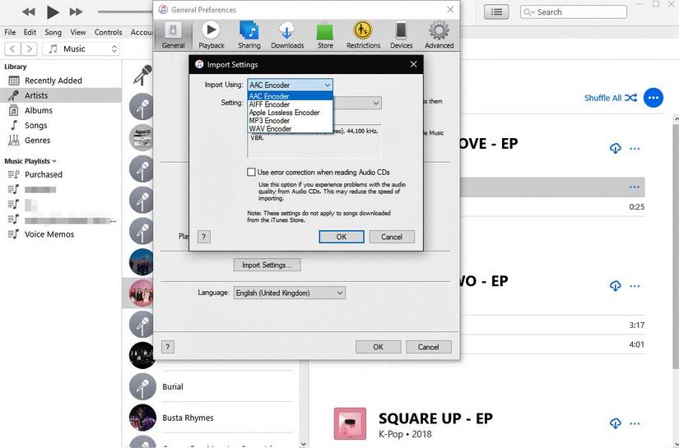679x448 pixels.
Task: Open the blue more options button
Action: (x=653, y=98)
